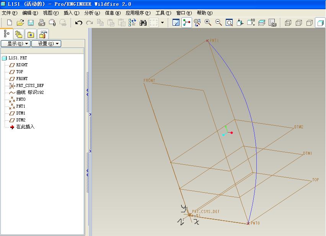Click the zoom out magnifier
Screen dimensions: 326x236
218,23
